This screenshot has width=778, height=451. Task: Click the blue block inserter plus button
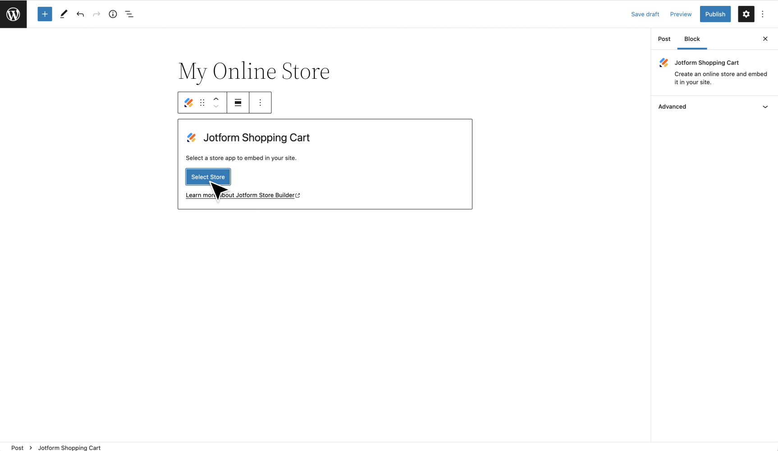pyautogui.click(x=45, y=14)
